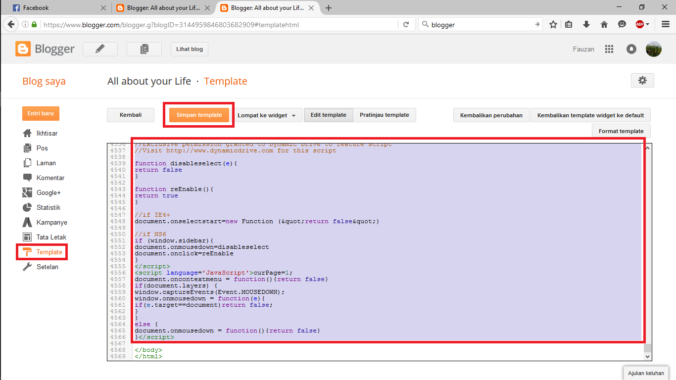This screenshot has width=676, height=380.
Task: Click Kembali button
Action: pyautogui.click(x=131, y=115)
